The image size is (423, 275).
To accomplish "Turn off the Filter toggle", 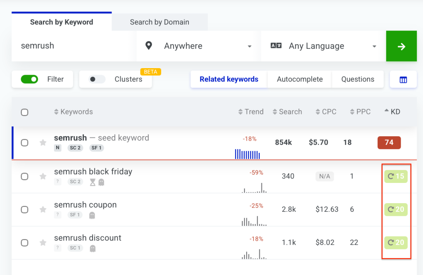I will tap(29, 79).
